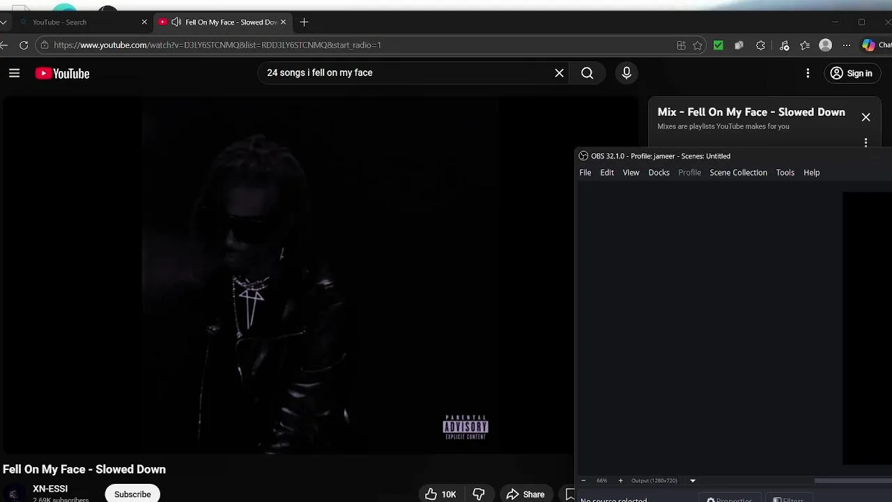Viewport: 892px width, 502px height.
Task: Open the browser profile avatar
Action: point(825,45)
